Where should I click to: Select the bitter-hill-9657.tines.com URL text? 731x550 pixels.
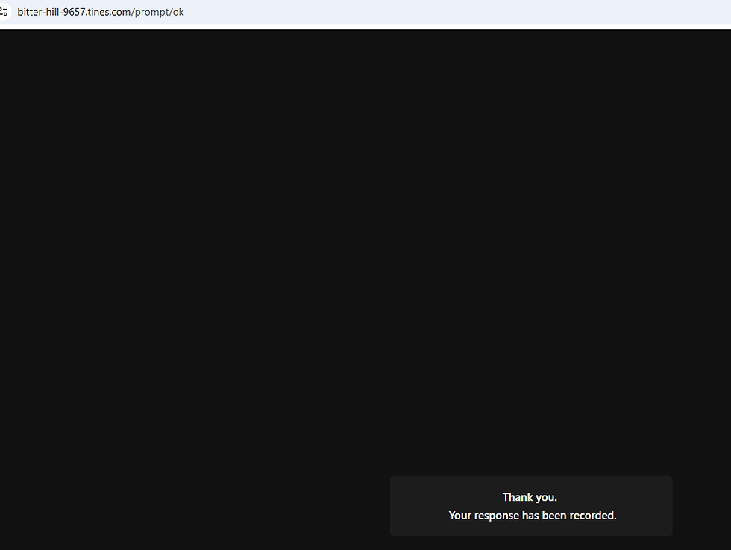point(100,12)
